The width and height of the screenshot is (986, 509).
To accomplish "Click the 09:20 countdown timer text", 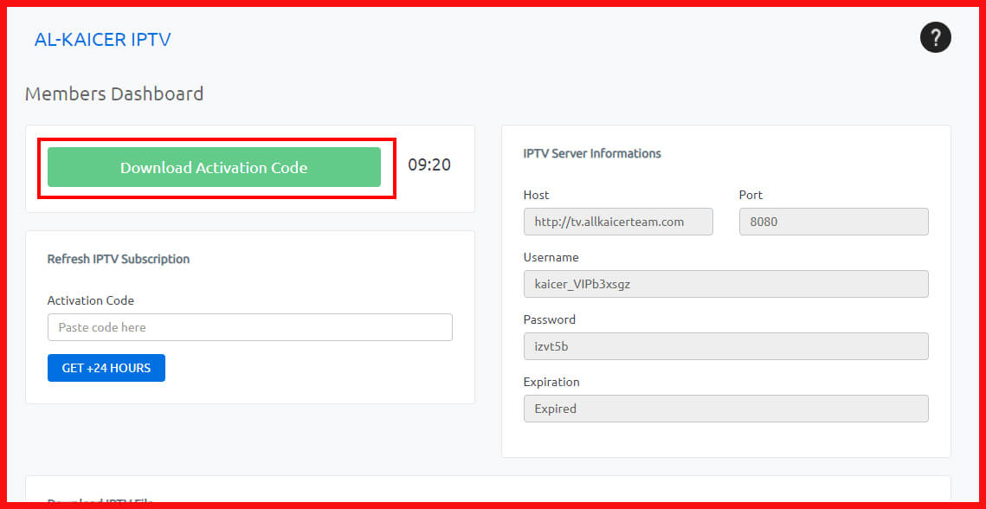I will (x=429, y=165).
